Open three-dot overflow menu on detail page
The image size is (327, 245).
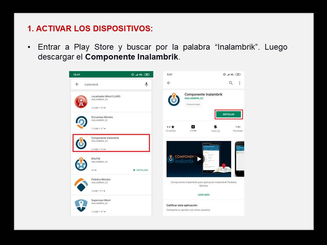[x=239, y=83]
